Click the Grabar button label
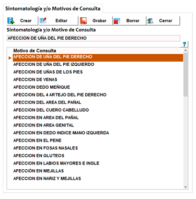196x199 pixels. [99, 20]
